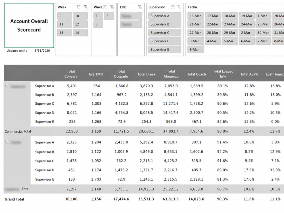This screenshot has width=284, height=213.
Task: Select 5-Mar in the Fecha slicer
Action: tap(230, 41)
